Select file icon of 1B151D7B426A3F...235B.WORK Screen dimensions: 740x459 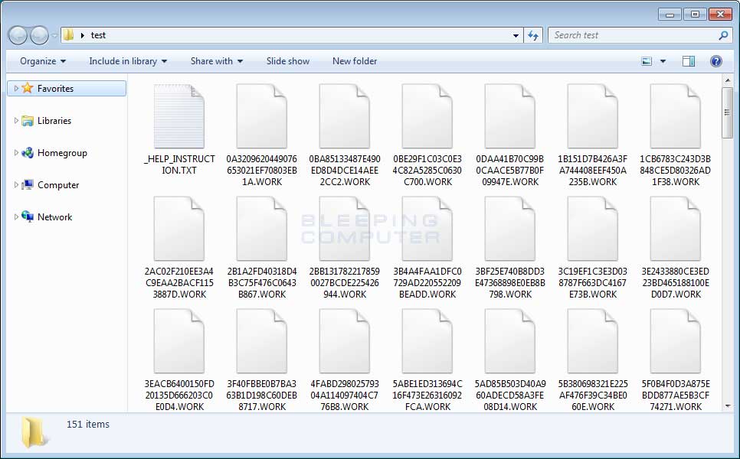click(593, 116)
